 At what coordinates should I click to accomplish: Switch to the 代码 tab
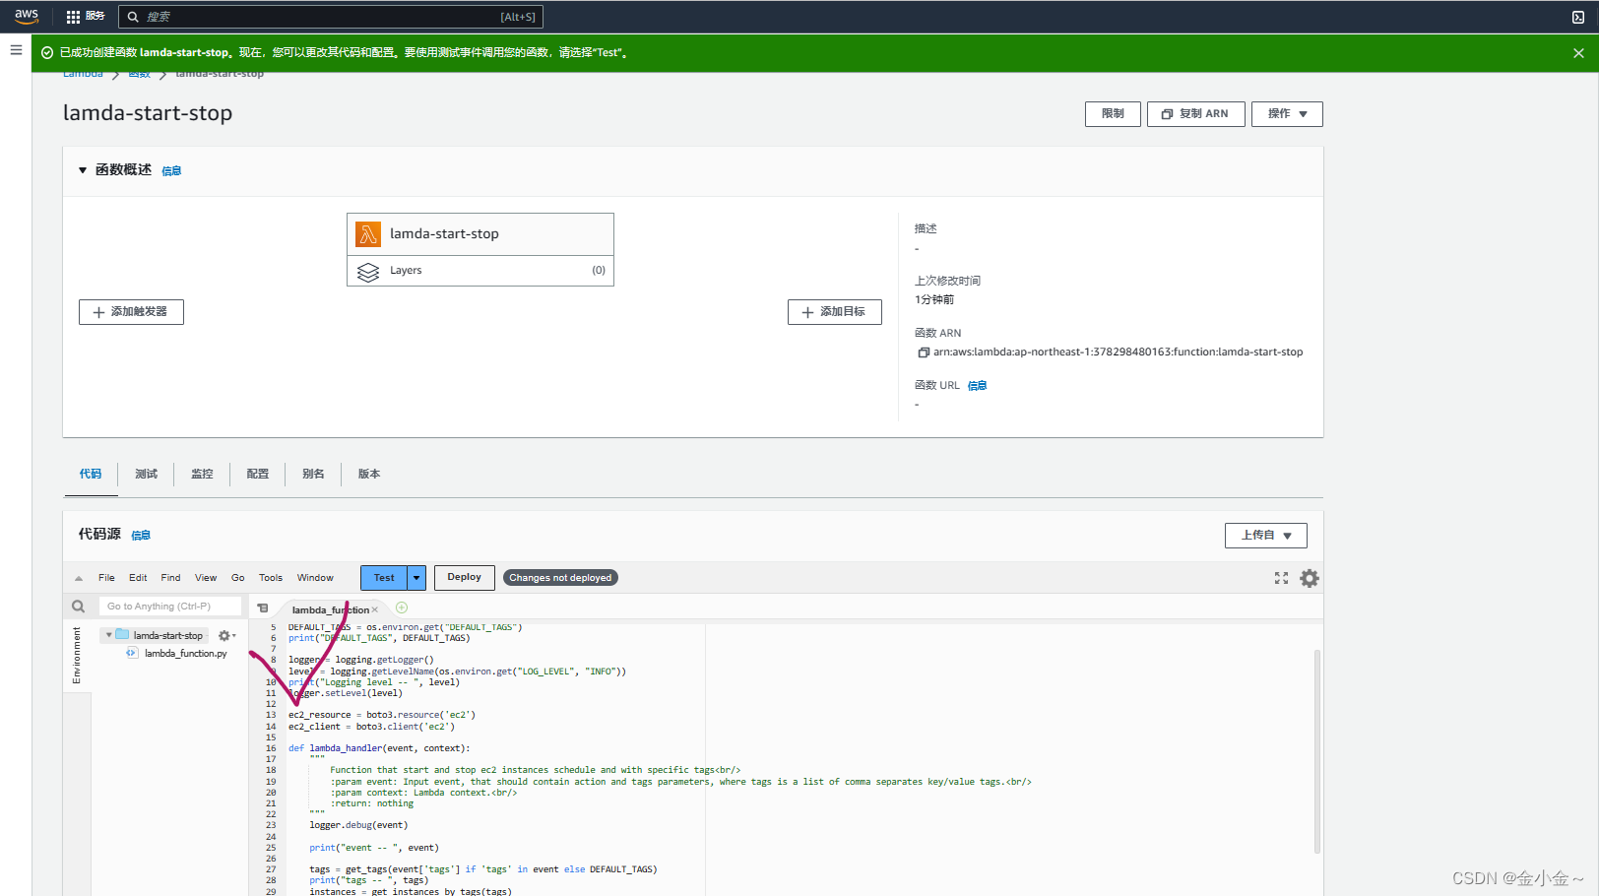click(91, 475)
